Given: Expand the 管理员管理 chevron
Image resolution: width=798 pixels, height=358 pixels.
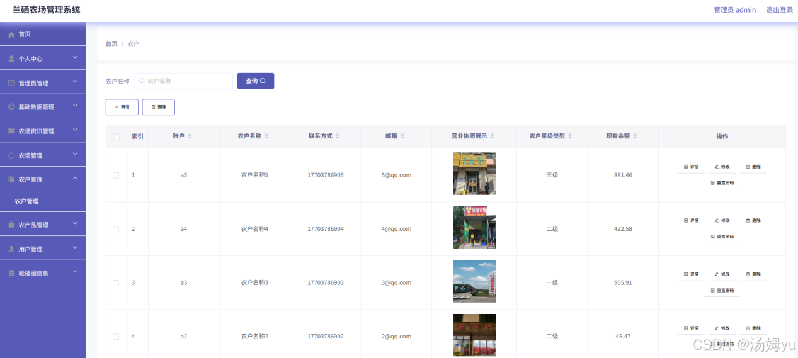Looking at the screenshot, I should point(75,82).
